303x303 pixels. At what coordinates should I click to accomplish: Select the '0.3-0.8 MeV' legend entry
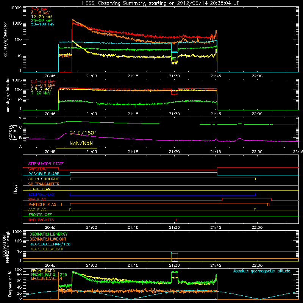[43, 85]
